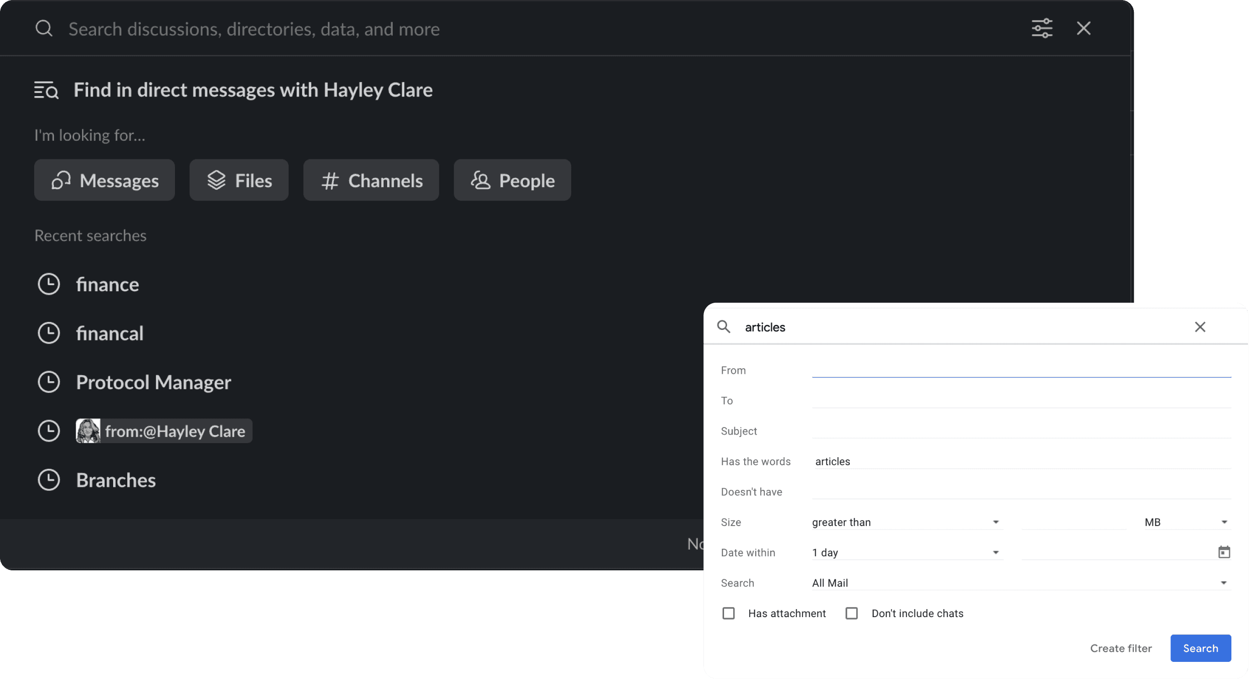This screenshot has width=1249, height=682.
Task: Enable the Has attachment checkbox
Action: (729, 613)
